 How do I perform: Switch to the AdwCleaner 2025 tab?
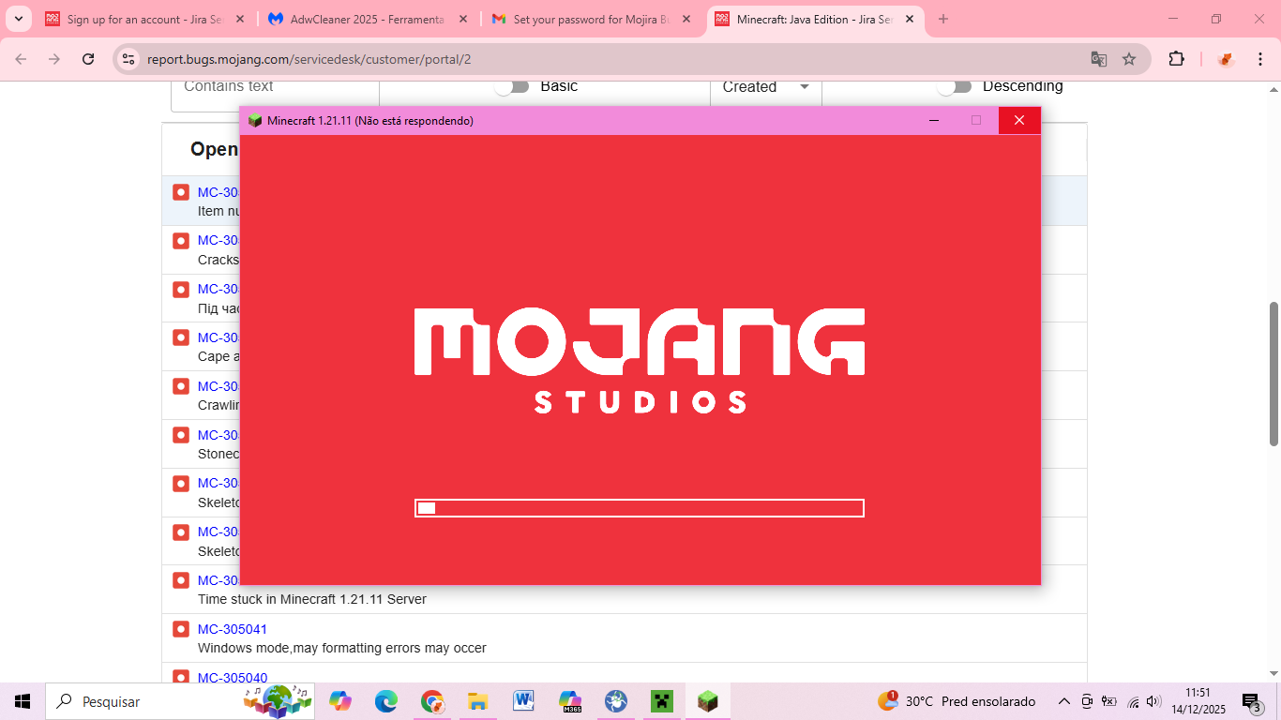coord(369,19)
